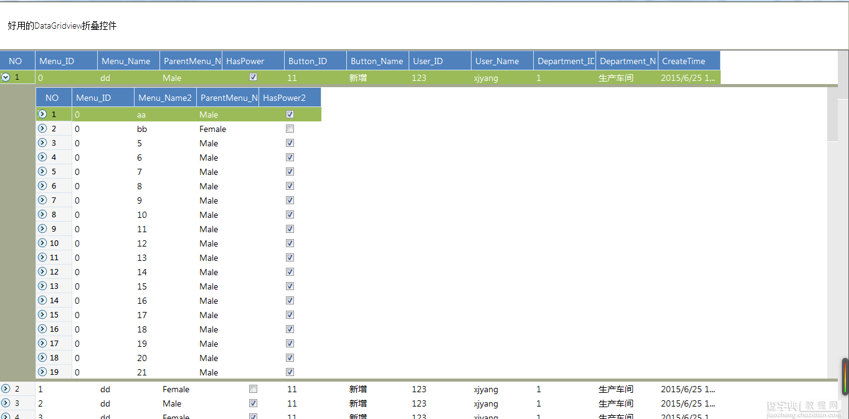Toggle HasPower2 checkbox in nested row 19
This screenshot has width=849, height=419.
pos(290,372)
